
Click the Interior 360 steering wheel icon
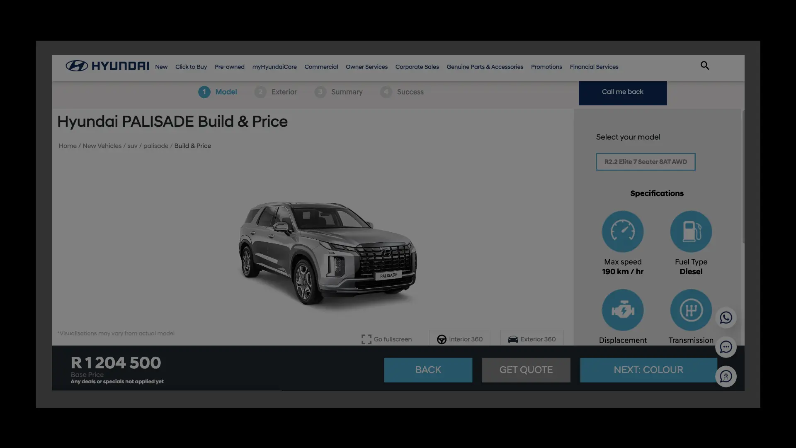(442, 339)
